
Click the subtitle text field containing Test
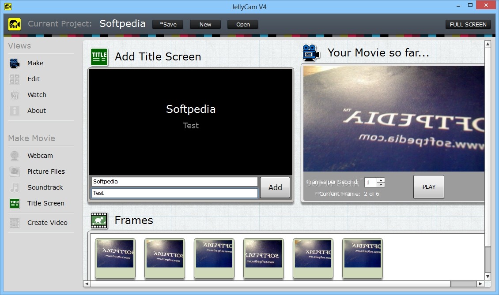tap(174, 193)
